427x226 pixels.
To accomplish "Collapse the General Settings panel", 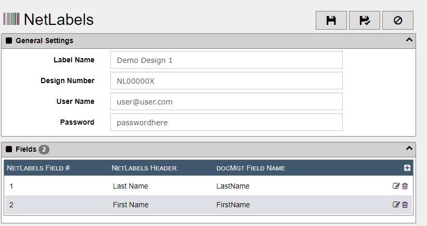I will click(409, 39).
